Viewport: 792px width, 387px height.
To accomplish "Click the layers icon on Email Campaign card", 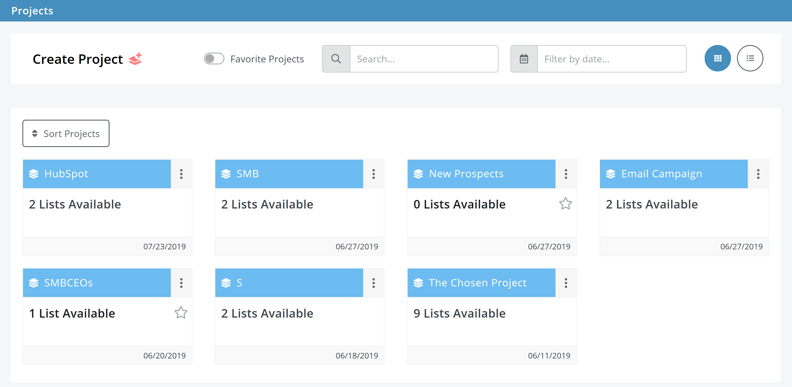I will pyautogui.click(x=610, y=174).
